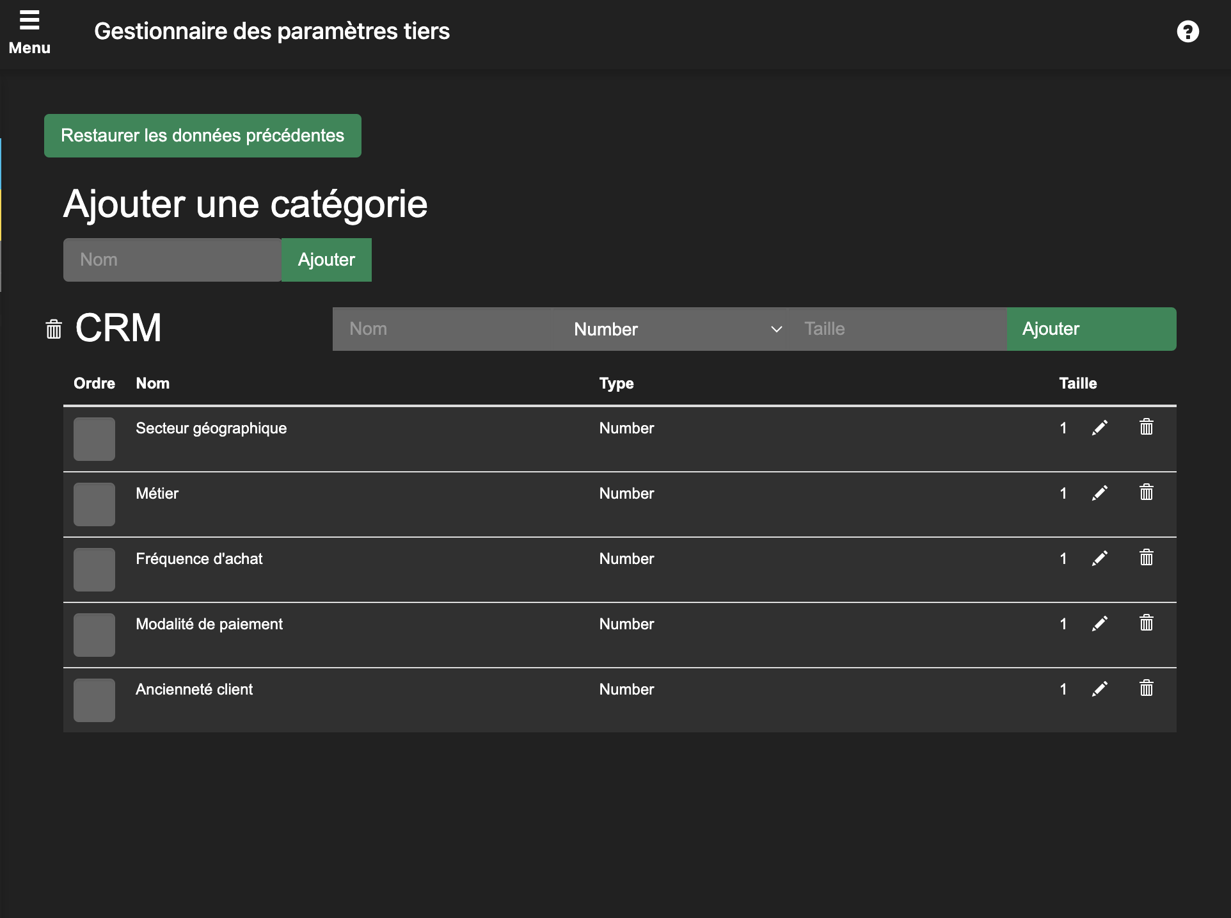Delete the Ancienneté client row
Screen dimensions: 1231x918
click(1146, 688)
